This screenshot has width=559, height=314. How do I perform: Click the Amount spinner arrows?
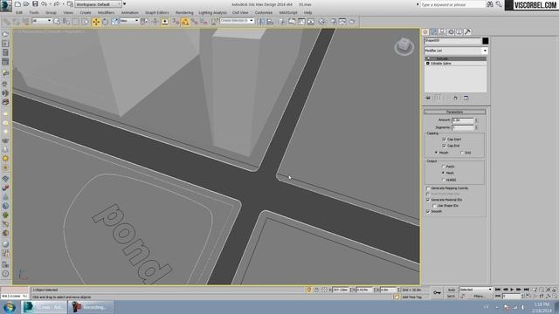tap(476, 120)
